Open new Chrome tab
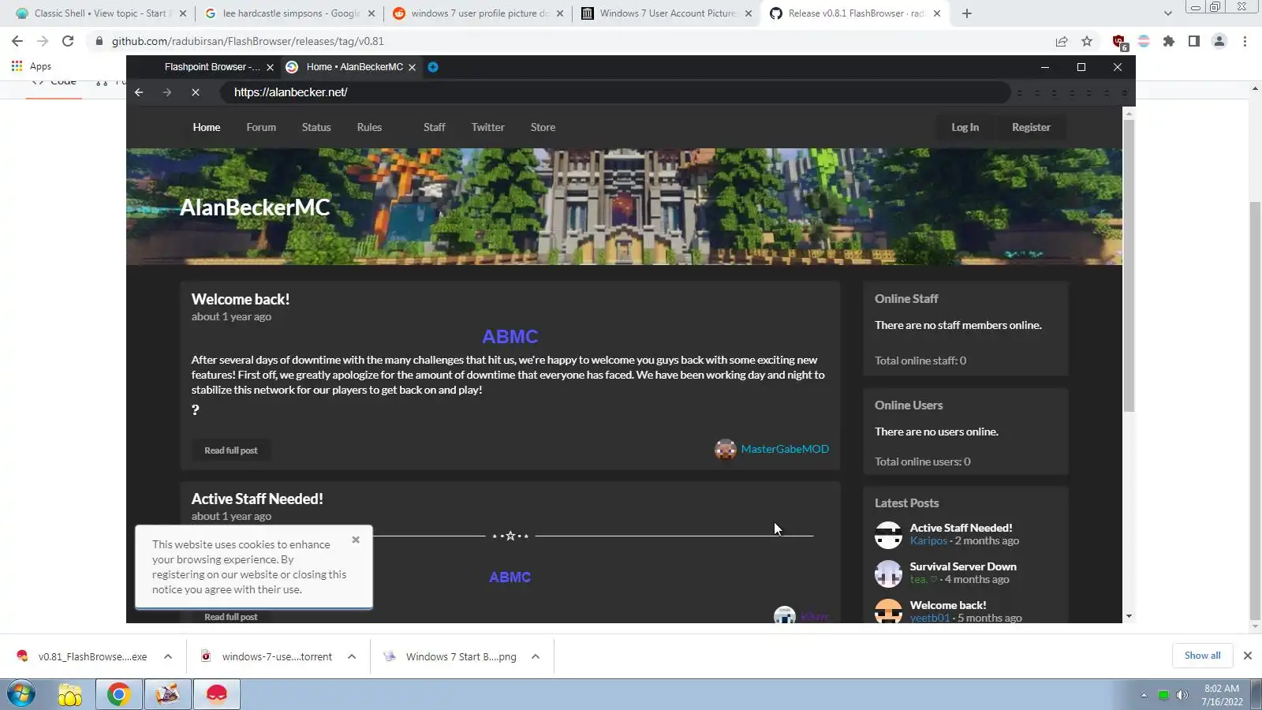The width and height of the screenshot is (1262, 710). click(x=967, y=13)
